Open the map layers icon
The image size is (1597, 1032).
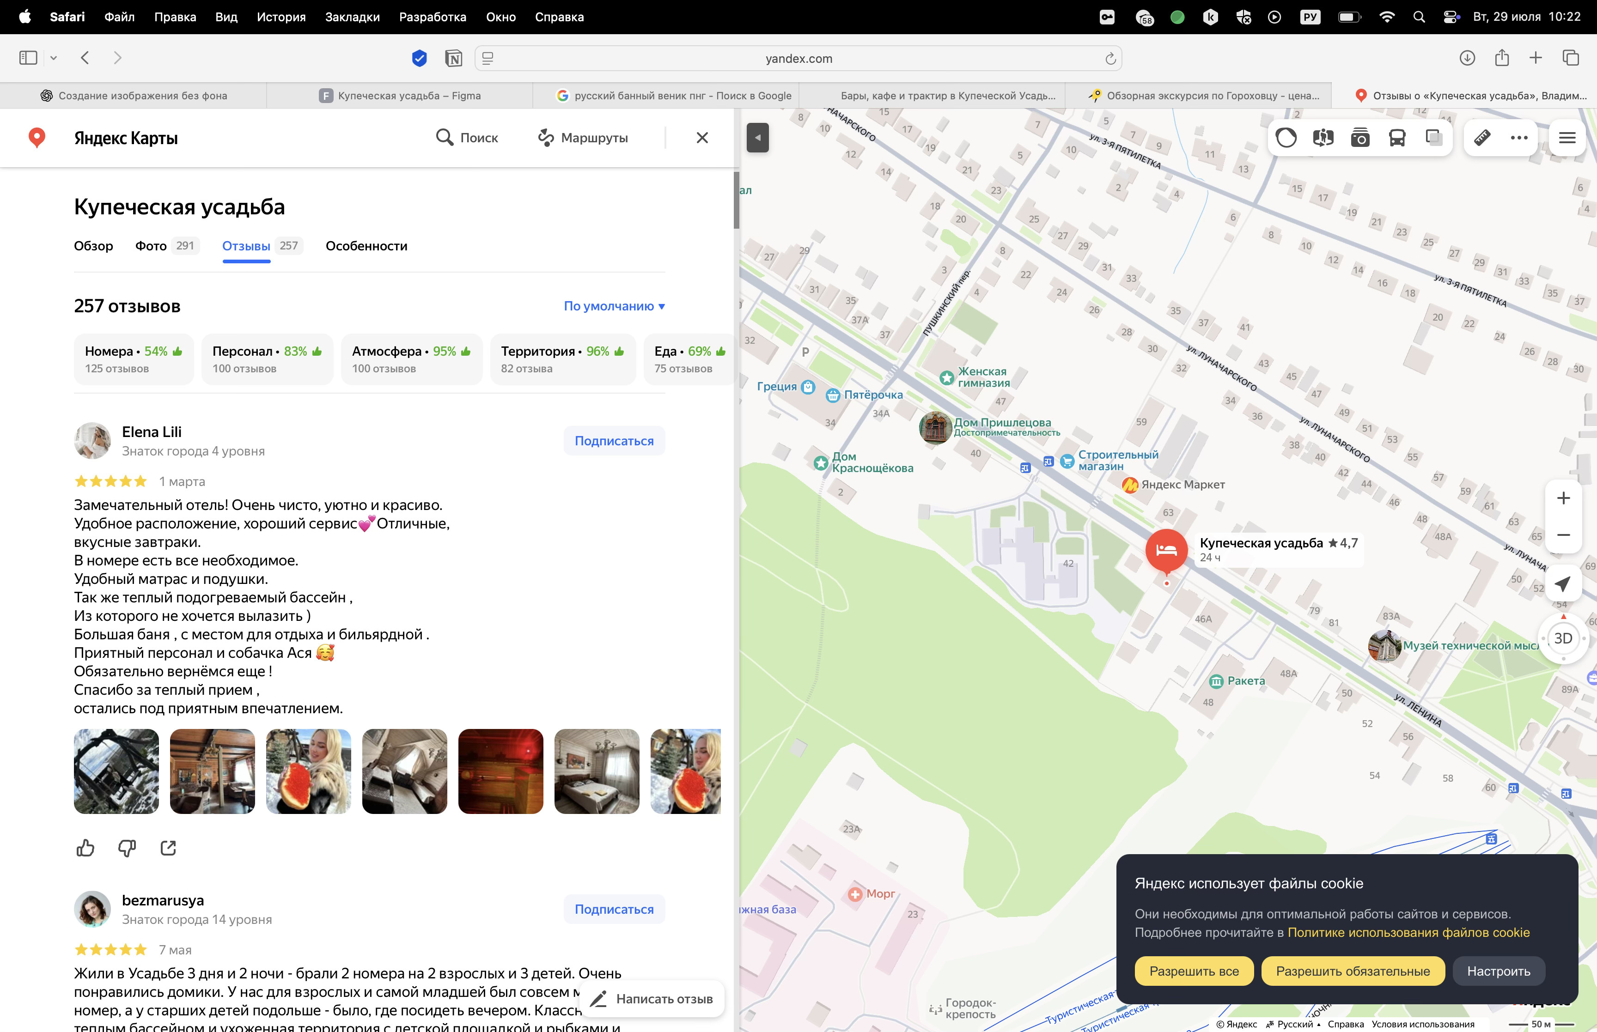click(1433, 138)
